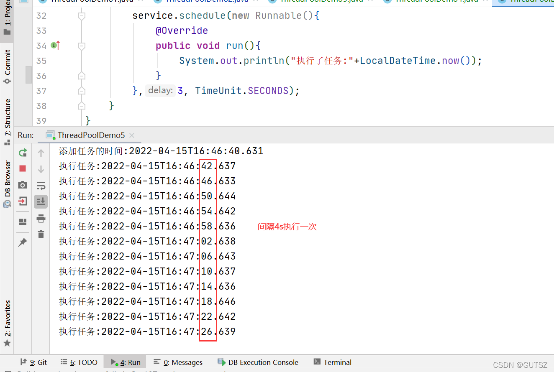This screenshot has height=372, width=554.
Task: Click console line ending 16:47:02.638
Action: 147,241
